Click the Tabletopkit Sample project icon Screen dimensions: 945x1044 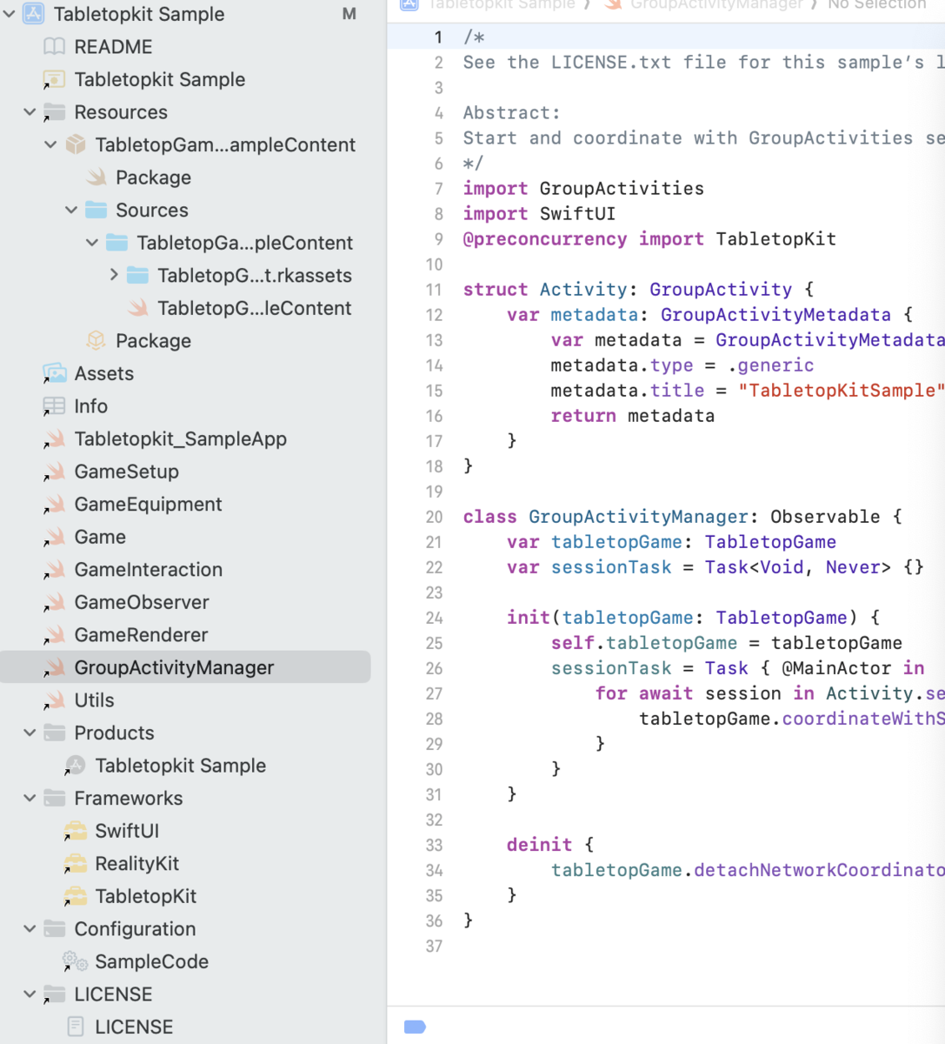pyautogui.click(x=34, y=14)
